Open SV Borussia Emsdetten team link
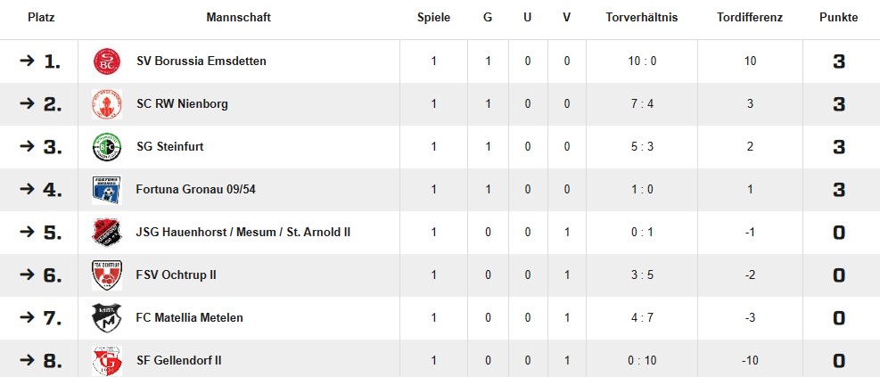Image resolution: width=880 pixels, height=377 pixels. pyautogui.click(x=201, y=61)
